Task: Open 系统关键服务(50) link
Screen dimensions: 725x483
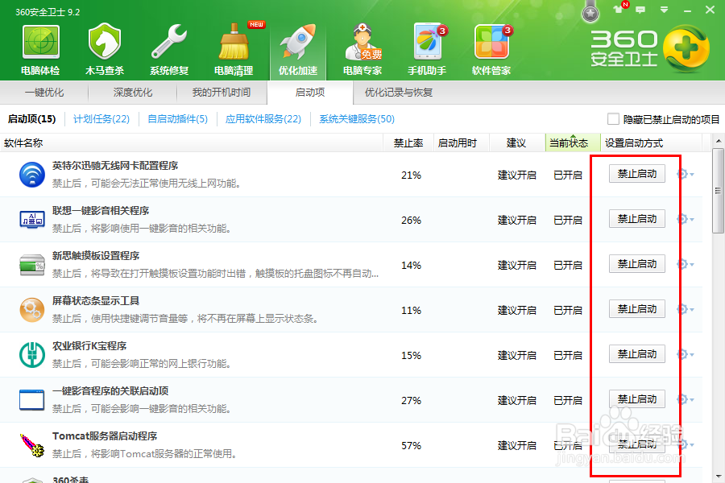Action: point(357,119)
